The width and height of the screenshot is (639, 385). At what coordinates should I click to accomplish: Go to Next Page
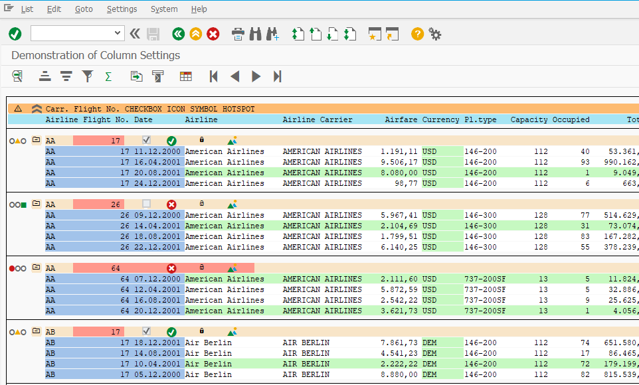pyautogui.click(x=333, y=34)
